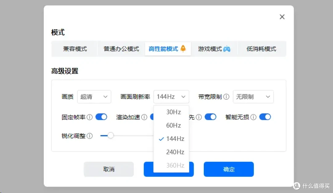This screenshot has height=193, width=333.
Task: Click the info icon next to 智能无损
Action: tap(253, 117)
